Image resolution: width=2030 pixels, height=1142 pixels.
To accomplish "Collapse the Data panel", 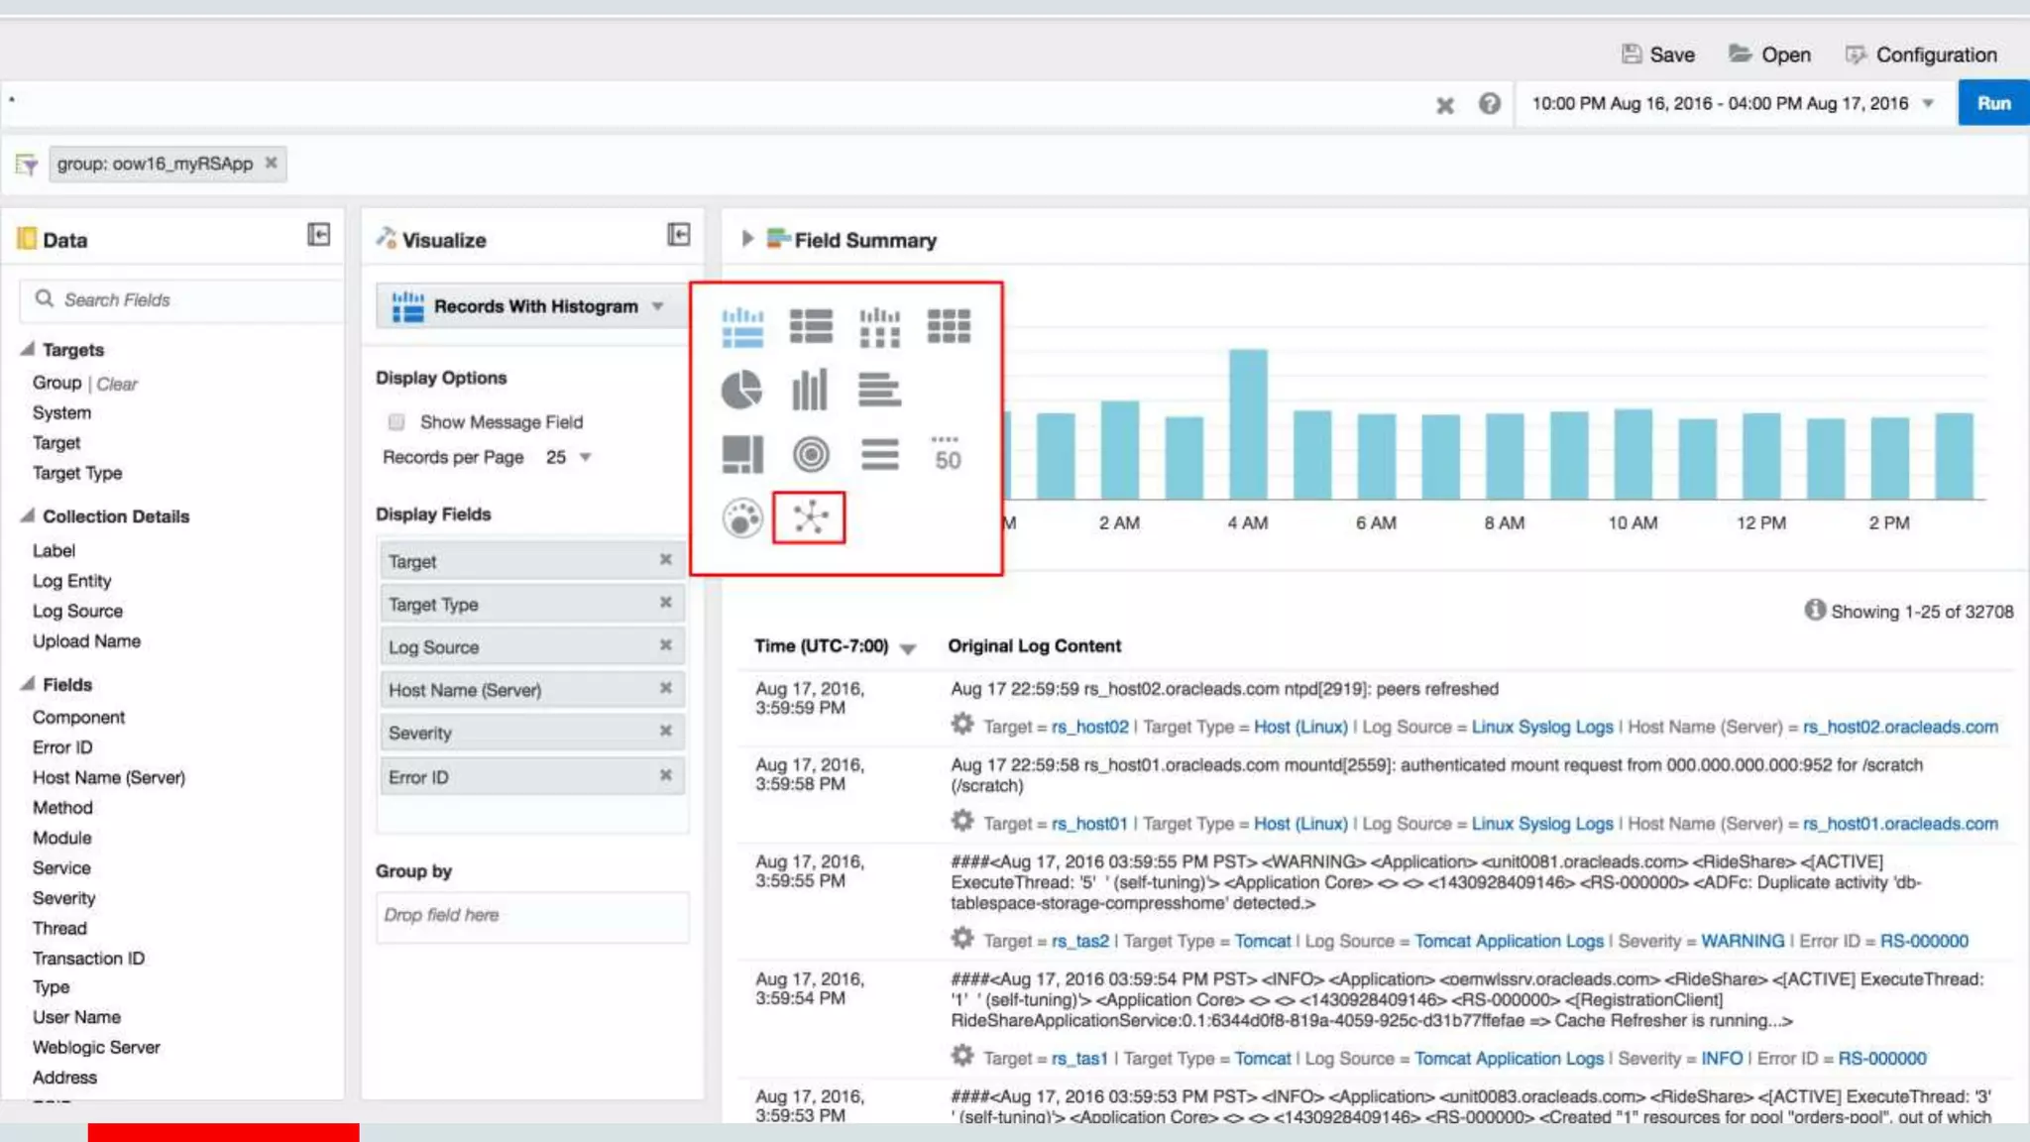I will point(318,235).
